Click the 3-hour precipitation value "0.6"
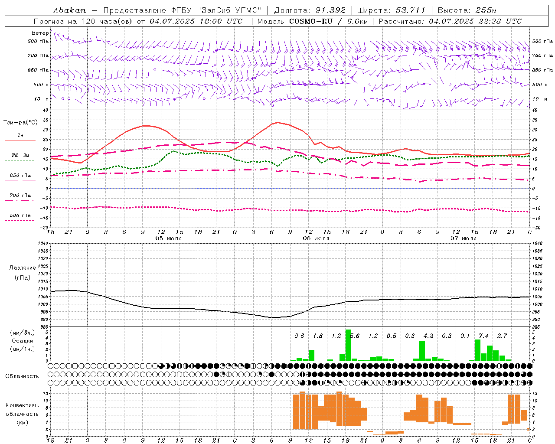This screenshot has height=444, width=555. 299,336
